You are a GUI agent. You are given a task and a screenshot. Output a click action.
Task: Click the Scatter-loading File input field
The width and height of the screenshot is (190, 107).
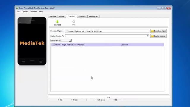[106, 36]
